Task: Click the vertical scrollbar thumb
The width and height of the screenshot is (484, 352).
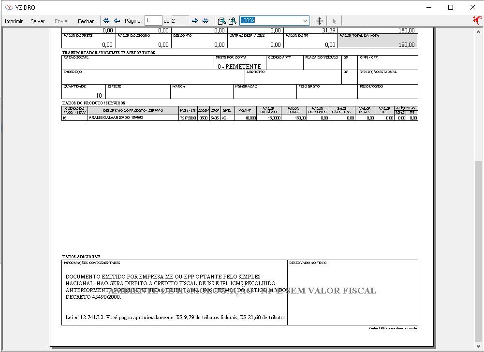Action: 479,251
